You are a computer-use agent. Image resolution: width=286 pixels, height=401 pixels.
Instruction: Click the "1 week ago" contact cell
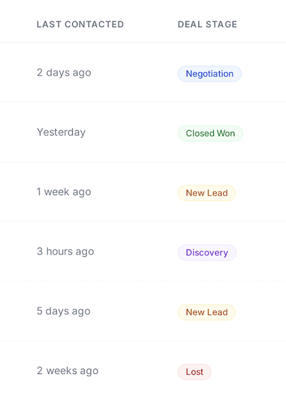pos(64,192)
